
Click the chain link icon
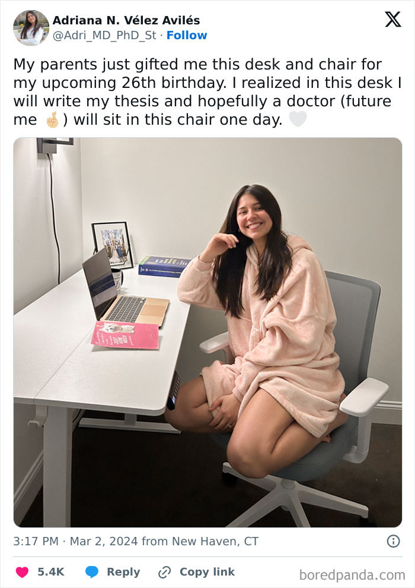(x=164, y=572)
